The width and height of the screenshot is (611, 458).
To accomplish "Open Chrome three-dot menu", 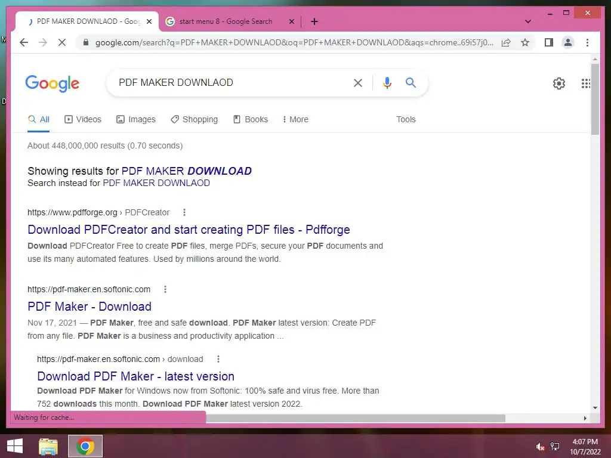I will click(x=587, y=42).
